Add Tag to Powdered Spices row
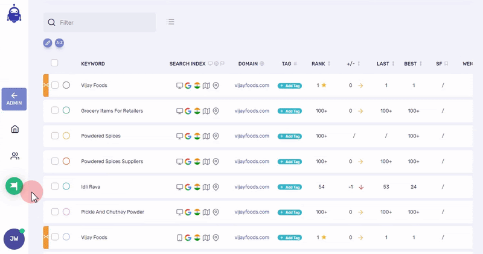 [x=290, y=136]
